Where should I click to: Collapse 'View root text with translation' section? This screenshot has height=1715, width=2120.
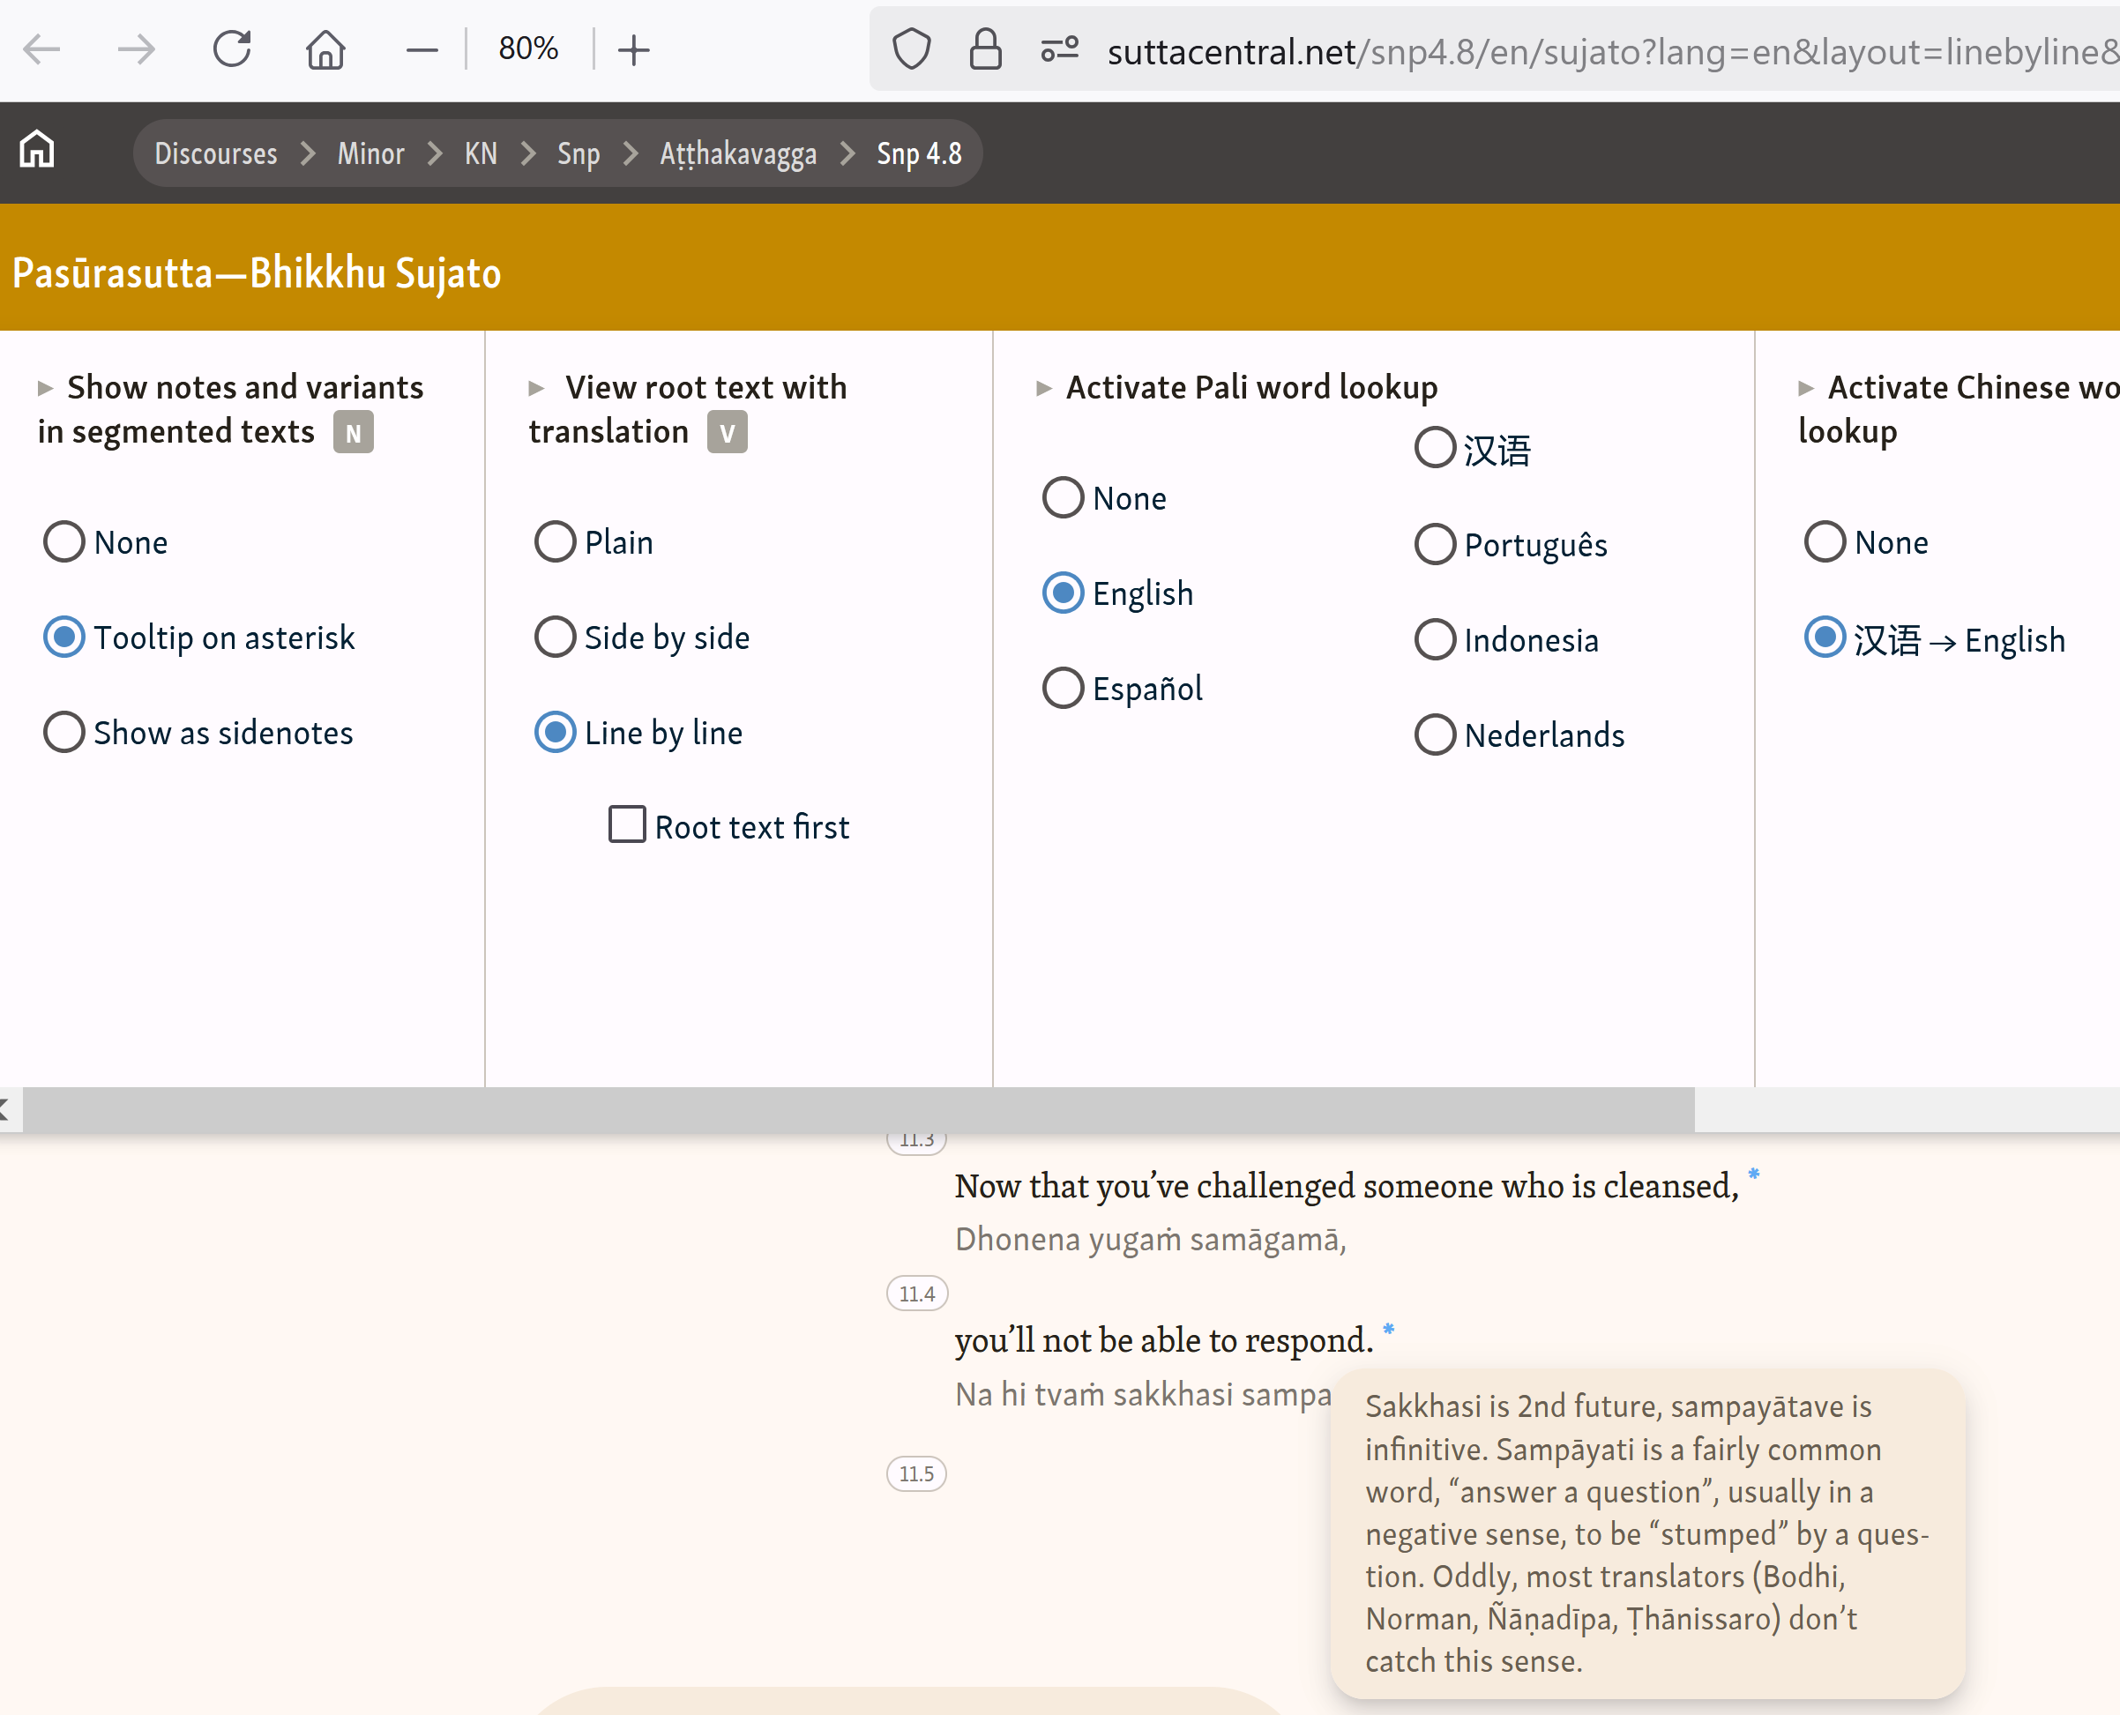point(536,388)
